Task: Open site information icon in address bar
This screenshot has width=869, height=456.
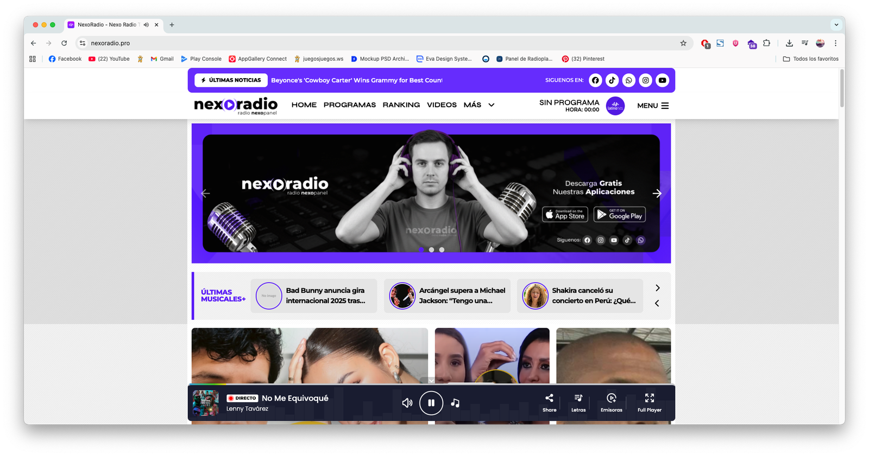Action: pos(83,43)
